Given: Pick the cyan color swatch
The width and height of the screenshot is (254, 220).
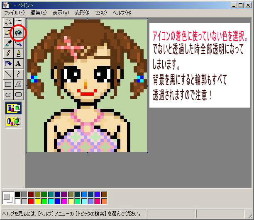Looking at the screenshot, I should tap(51, 201).
